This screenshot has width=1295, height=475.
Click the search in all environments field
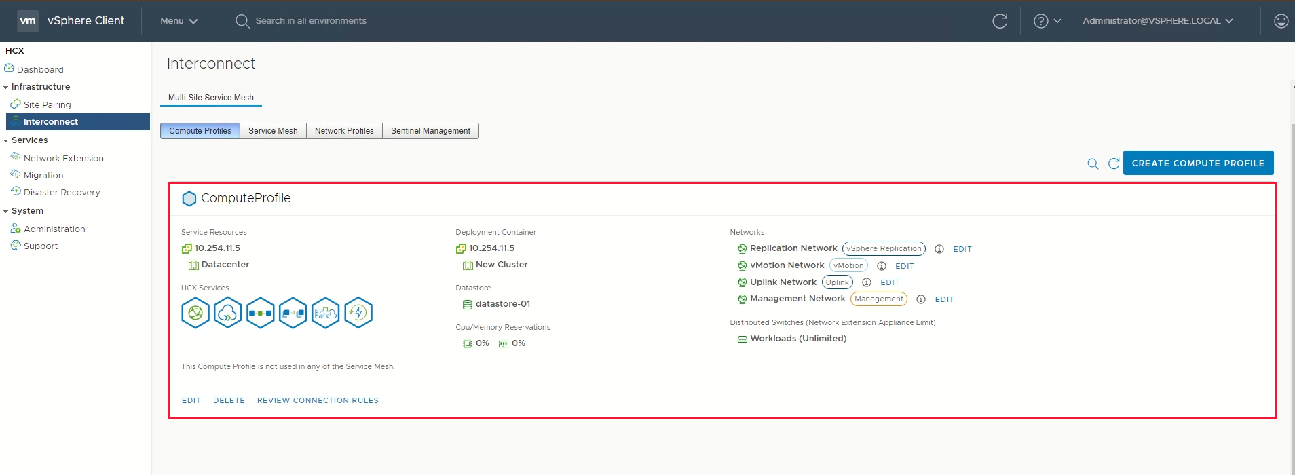311,21
